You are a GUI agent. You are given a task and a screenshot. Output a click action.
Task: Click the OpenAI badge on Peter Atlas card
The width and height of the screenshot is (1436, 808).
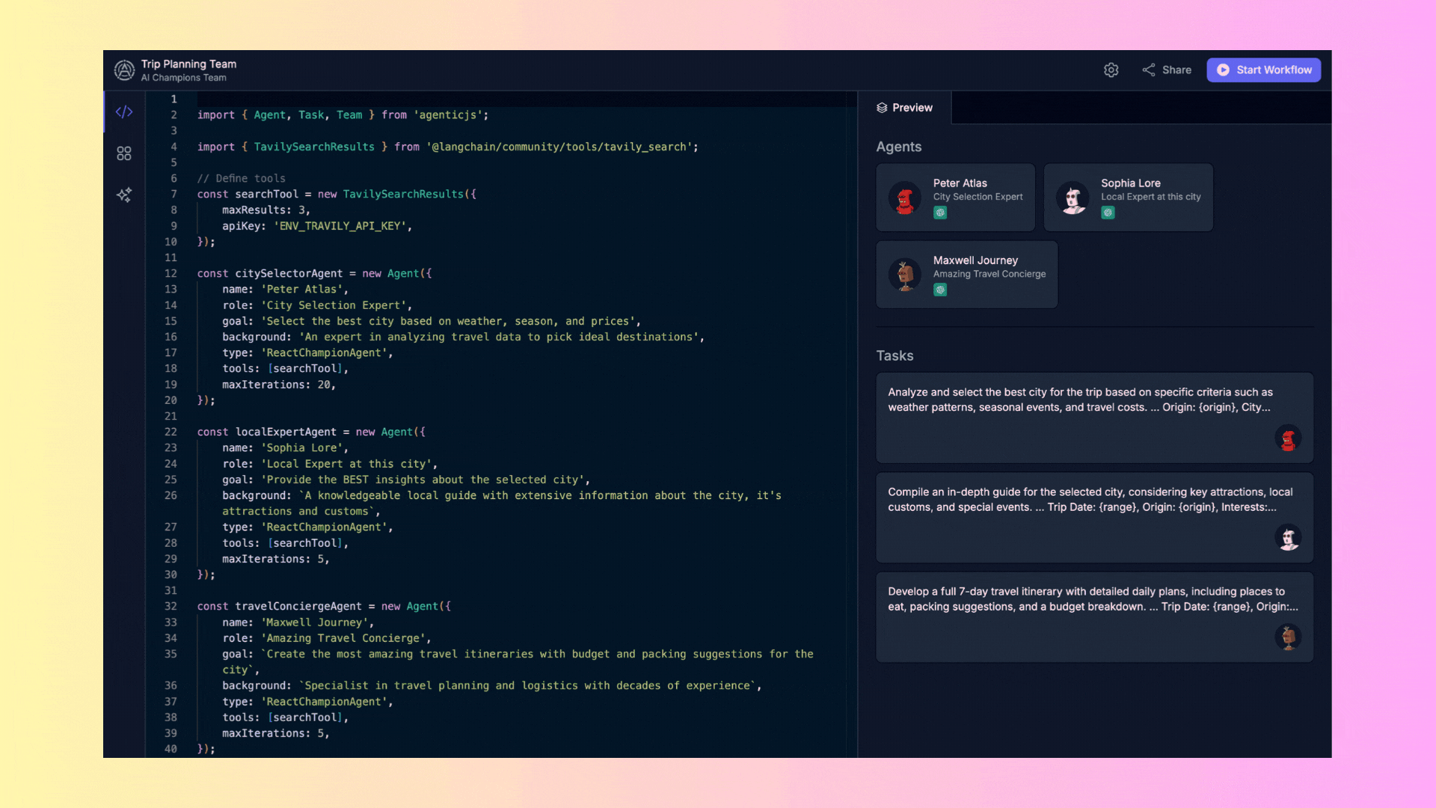coord(940,212)
